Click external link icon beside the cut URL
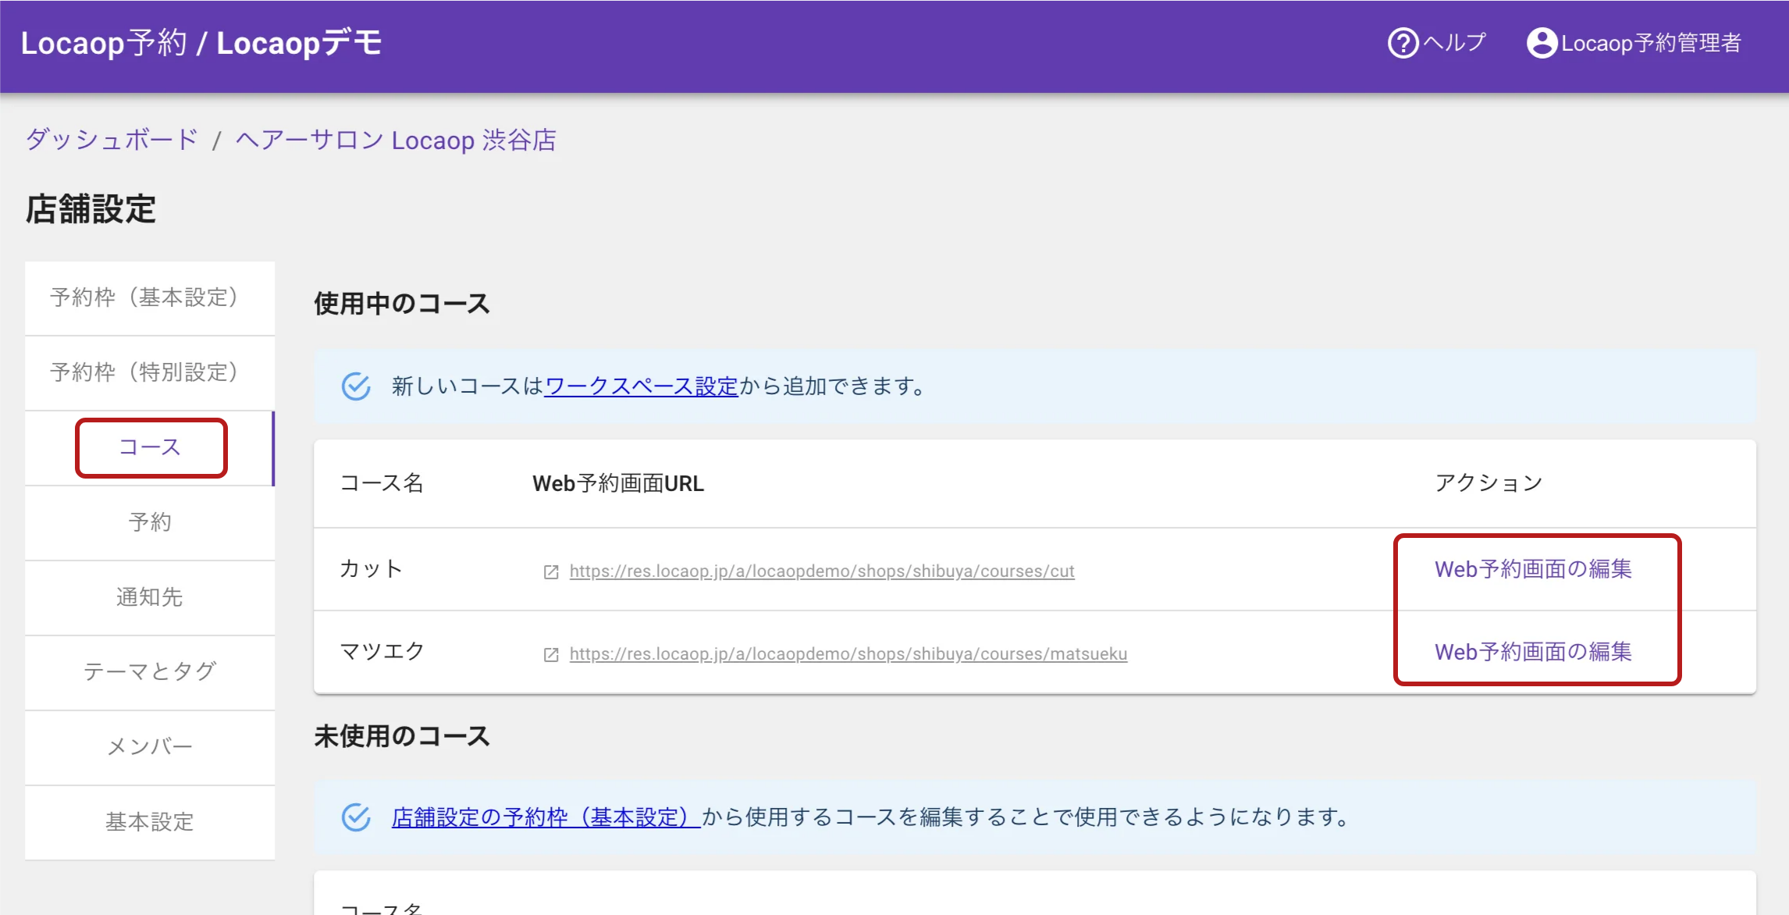The width and height of the screenshot is (1789, 915). [x=551, y=572]
